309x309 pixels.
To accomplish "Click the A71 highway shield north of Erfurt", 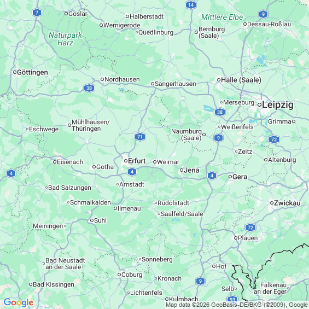I will [140, 137].
